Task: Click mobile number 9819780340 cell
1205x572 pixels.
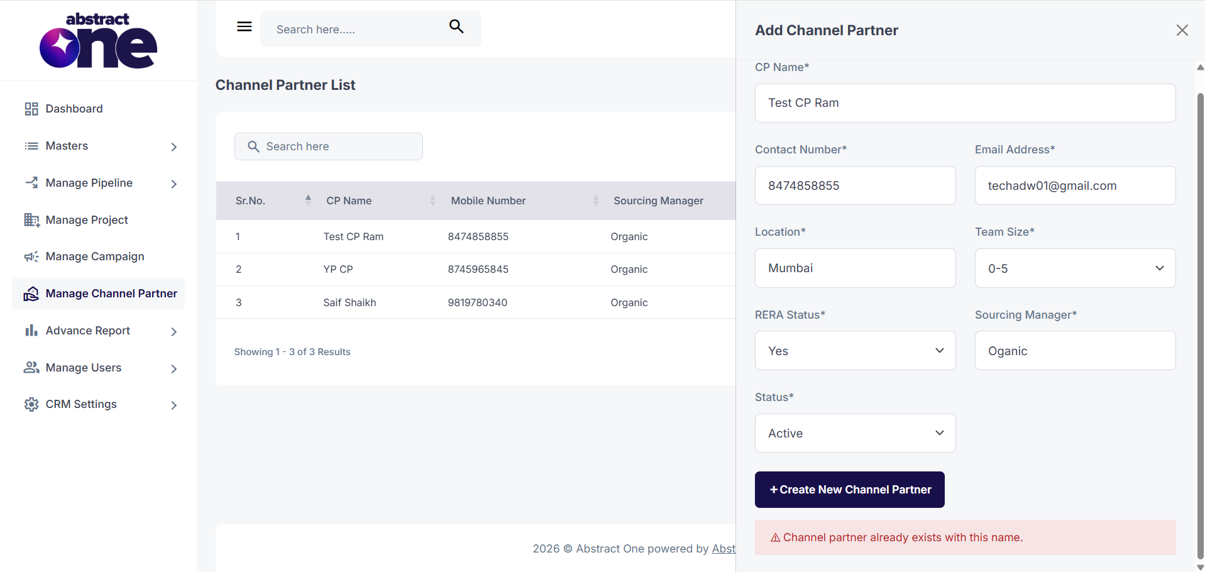Action: [x=477, y=302]
